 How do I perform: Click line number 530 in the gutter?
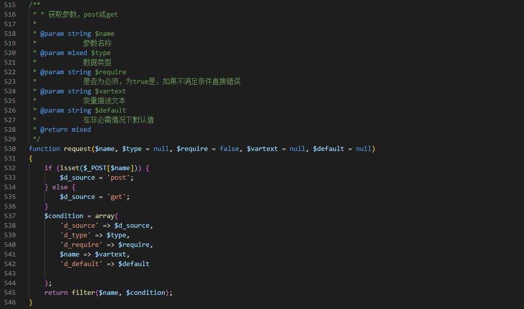click(x=10, y=149)
